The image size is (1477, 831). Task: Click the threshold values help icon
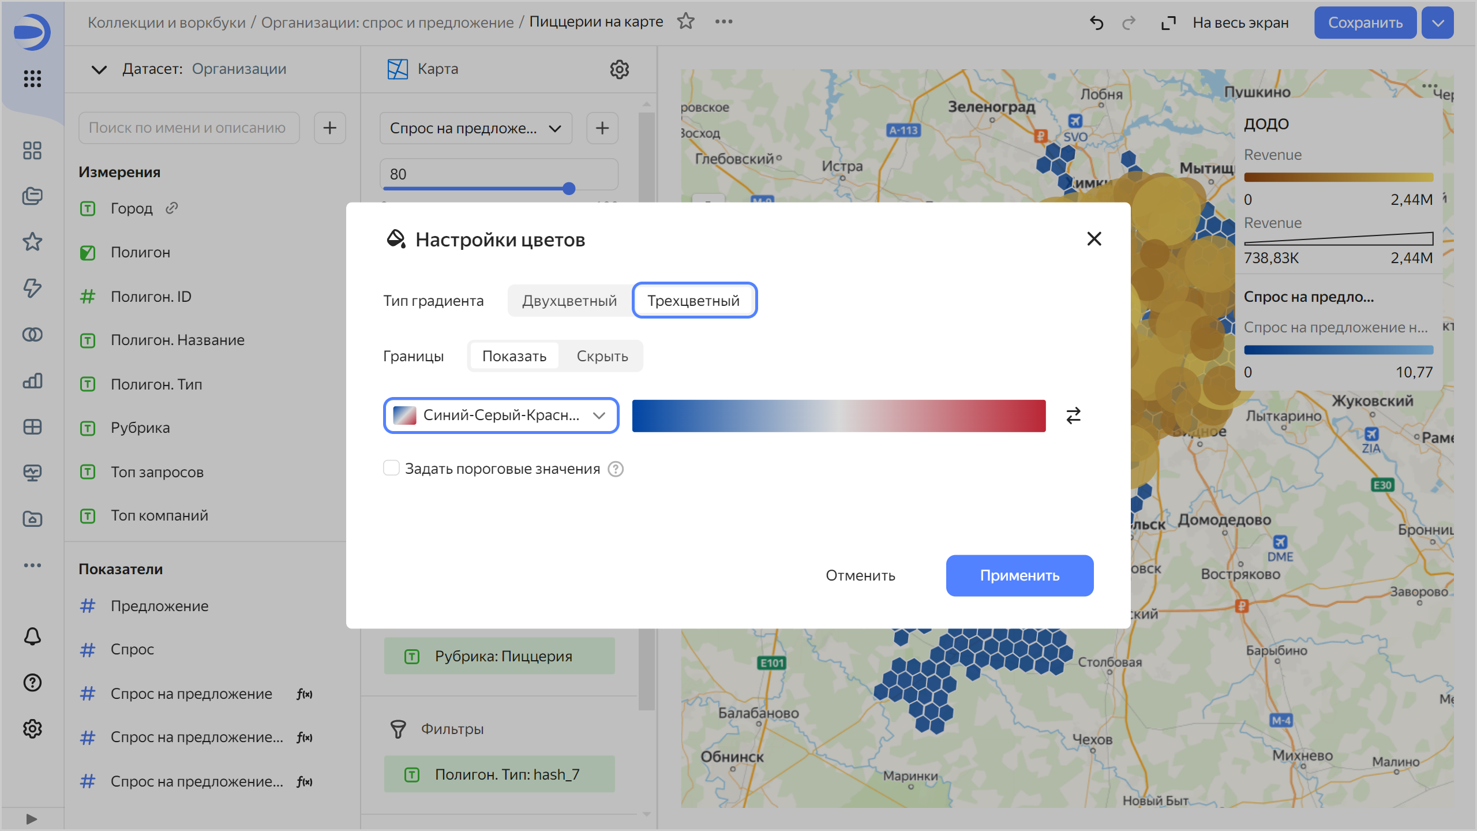(616, 469)
